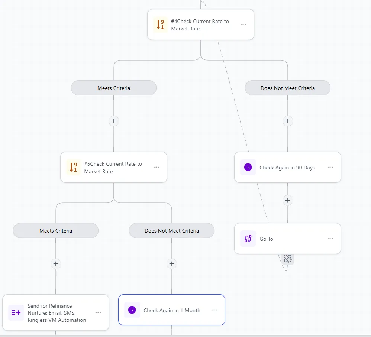Add a step under #5 Meets Criteria branch
The height and width of the screenshot is (337, 371).
(x=56, y=264)
